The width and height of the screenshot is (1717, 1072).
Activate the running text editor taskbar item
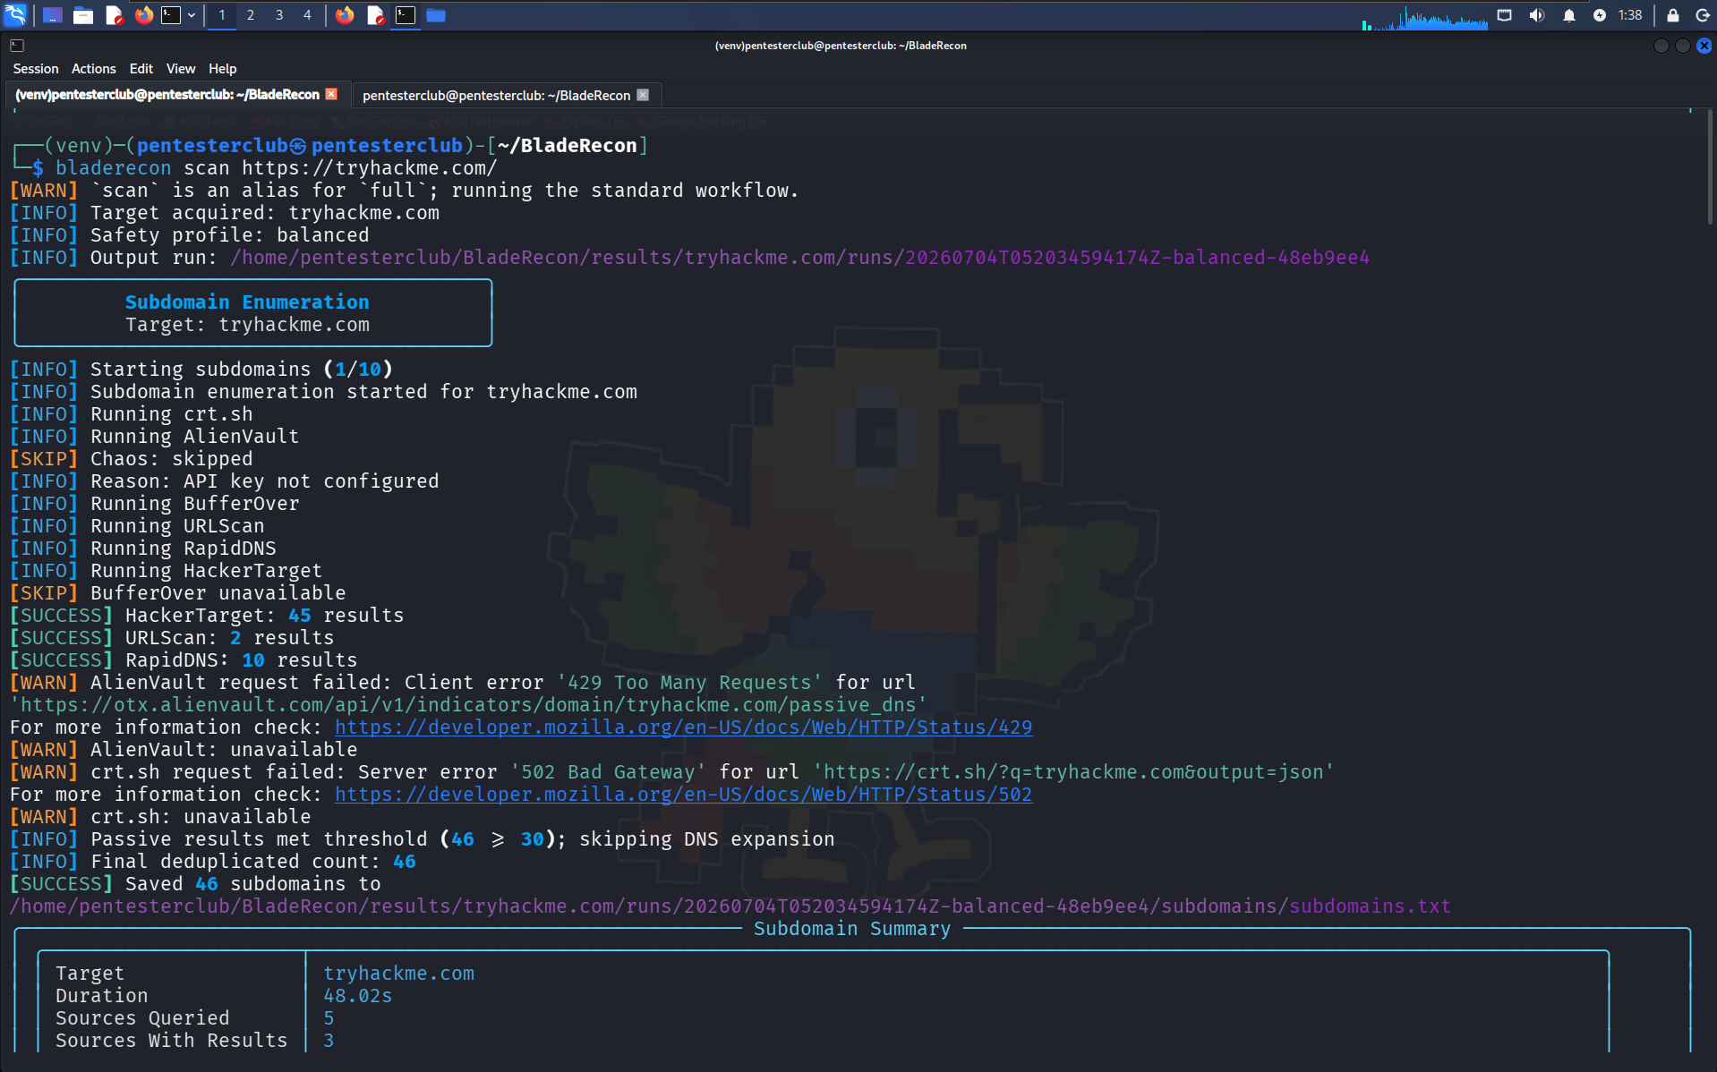click(x=375, y=15)
